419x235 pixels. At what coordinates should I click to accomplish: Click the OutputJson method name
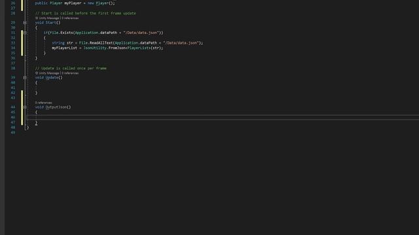coord(56,107)
